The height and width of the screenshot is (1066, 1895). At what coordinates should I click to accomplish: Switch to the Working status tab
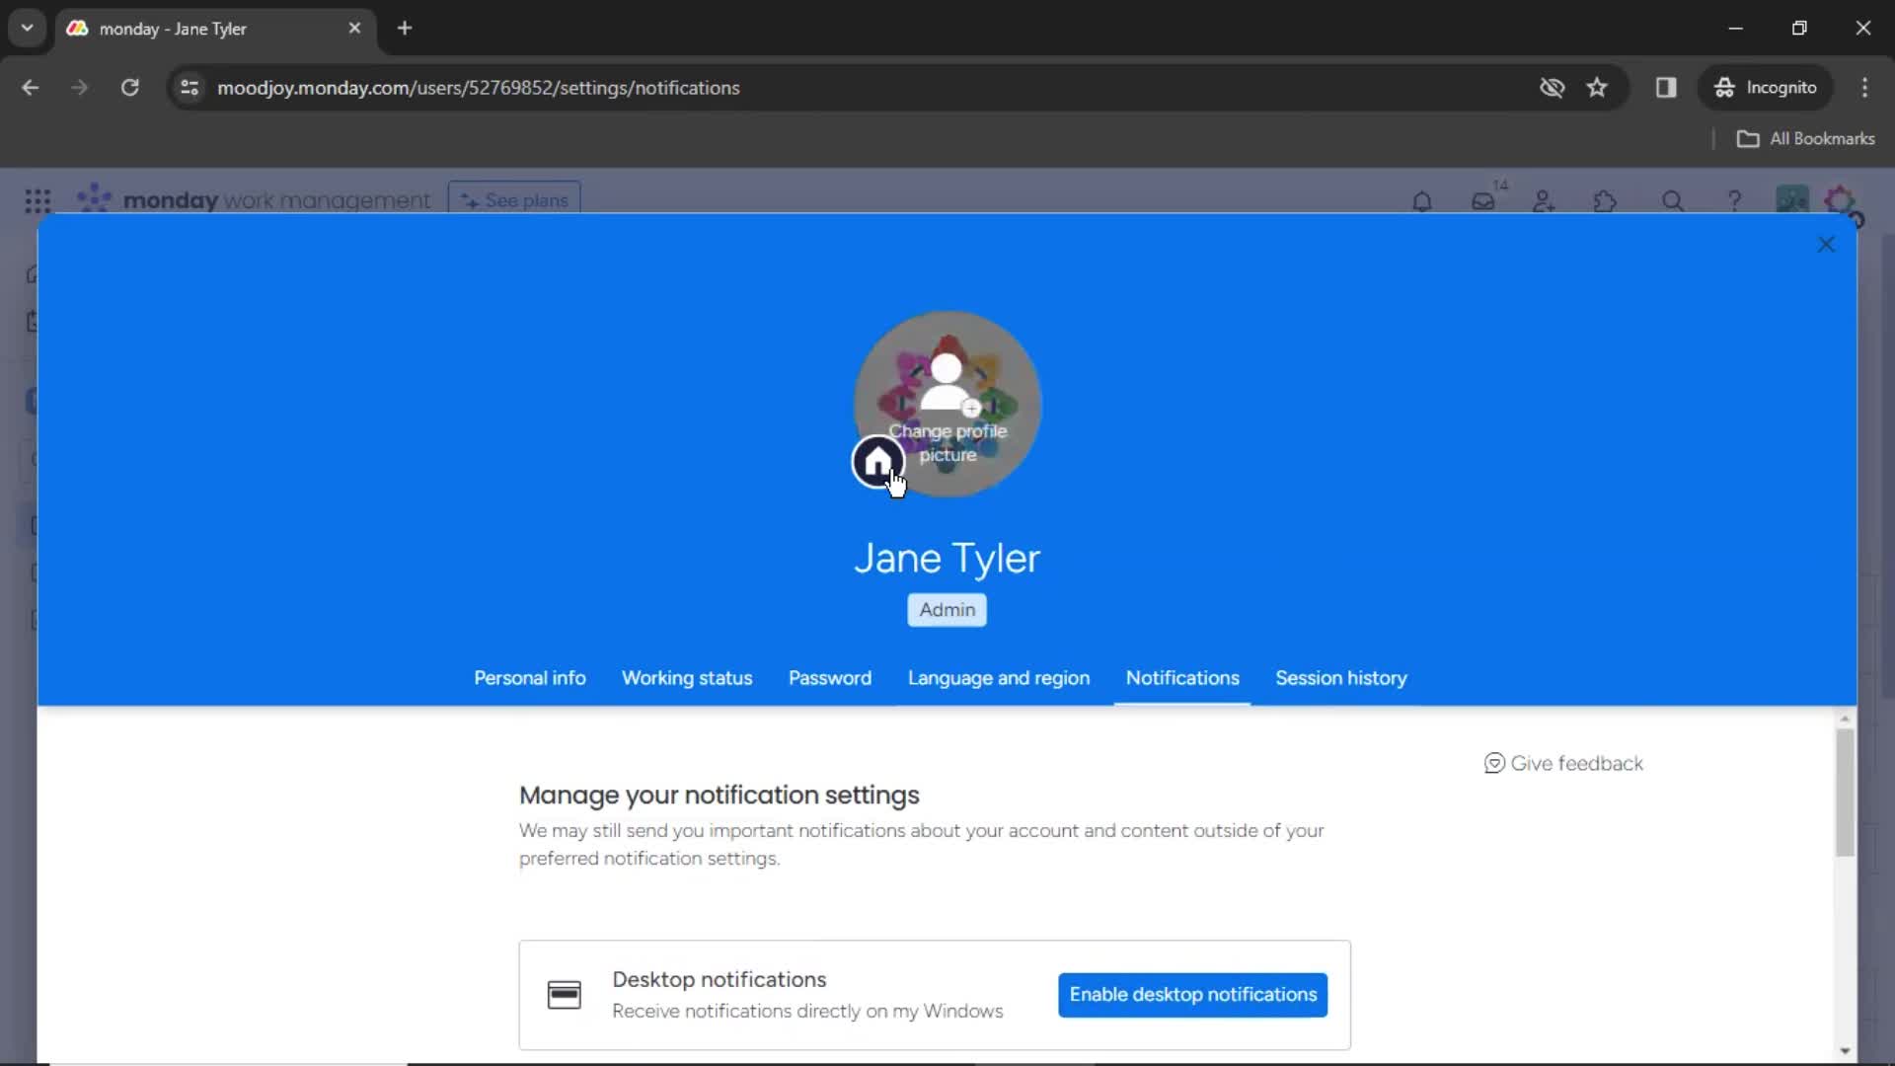(x=687, y=678)
